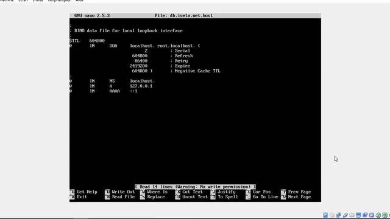
Task: Click the shared folders indicator icon
Action: 352,215
